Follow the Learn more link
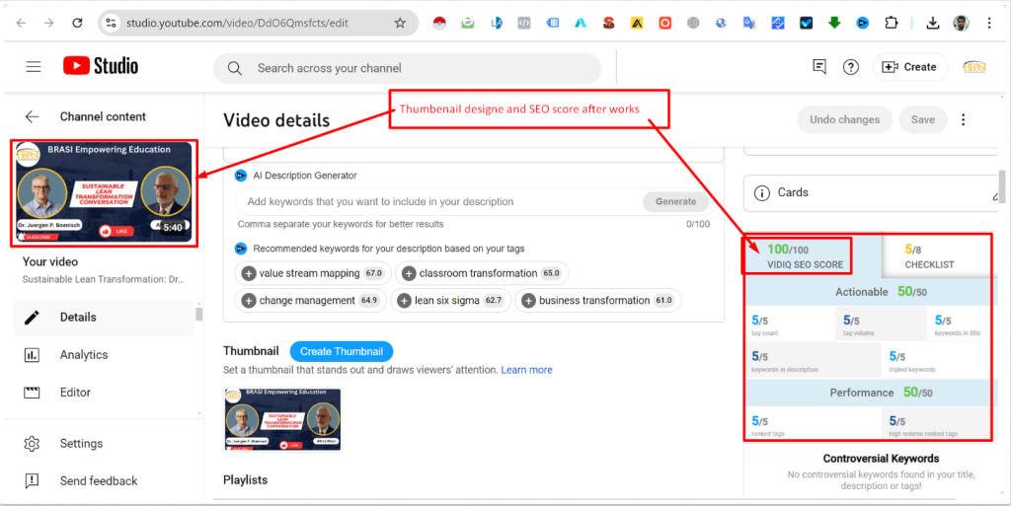 526,370
